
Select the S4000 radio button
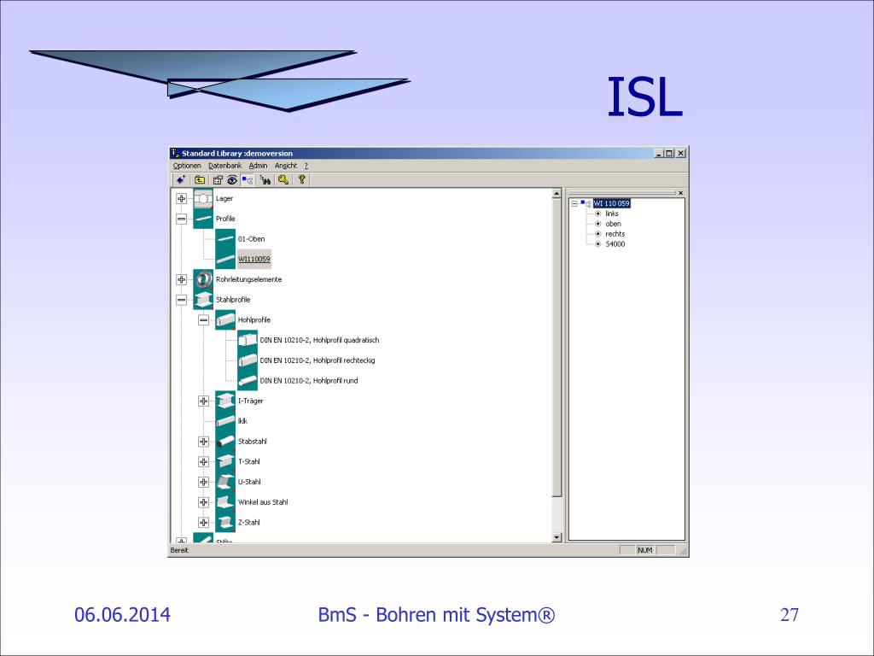pyautogui.click(x=598, y=243)
